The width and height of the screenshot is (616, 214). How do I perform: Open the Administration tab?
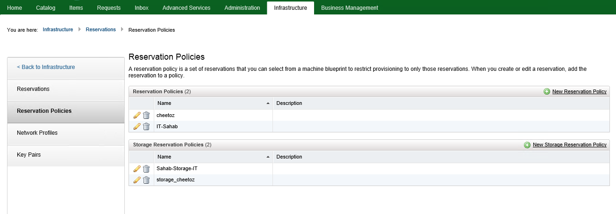242,8
